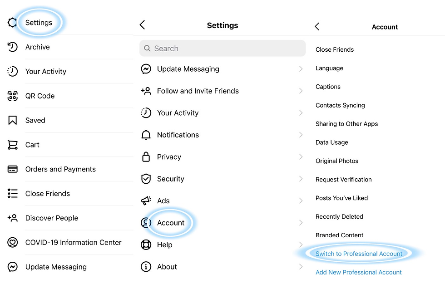Open the Ads megaphone icon

tap(146, 201)
